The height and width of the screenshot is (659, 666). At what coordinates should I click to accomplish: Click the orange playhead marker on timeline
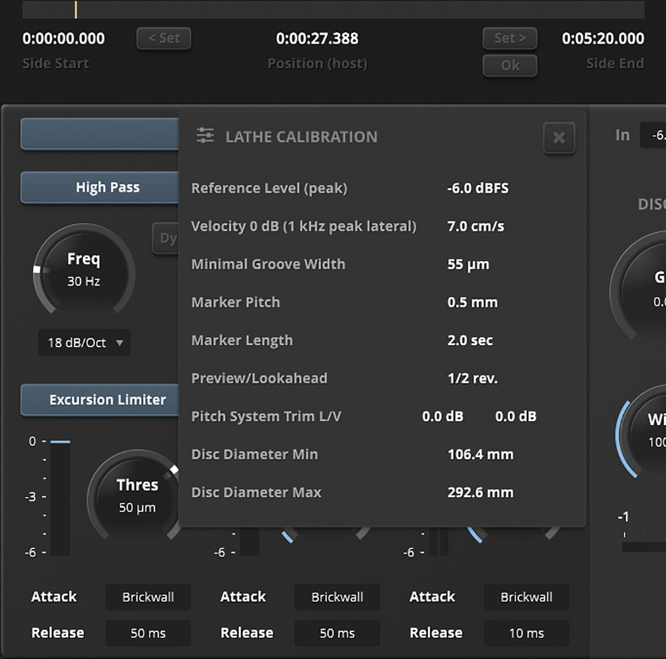pos(75,9)
